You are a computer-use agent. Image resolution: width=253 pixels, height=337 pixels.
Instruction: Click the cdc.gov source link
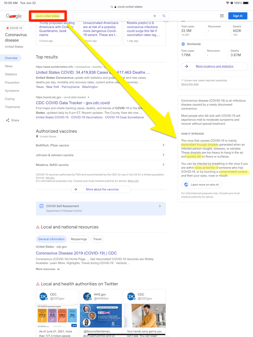tap(50, 178)
